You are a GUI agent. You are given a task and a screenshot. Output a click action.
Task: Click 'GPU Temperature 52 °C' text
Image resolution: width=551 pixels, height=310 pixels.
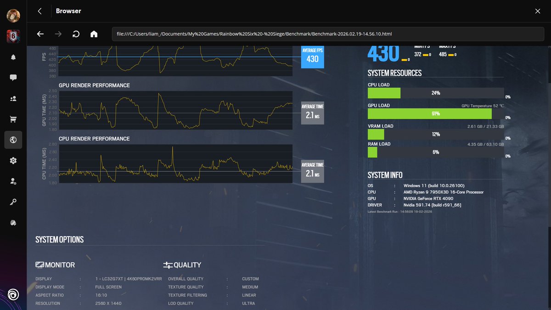pos(483,106)
